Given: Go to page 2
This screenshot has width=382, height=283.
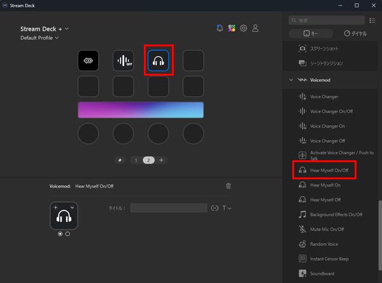Looking at the screenshot, I should 148,160.
